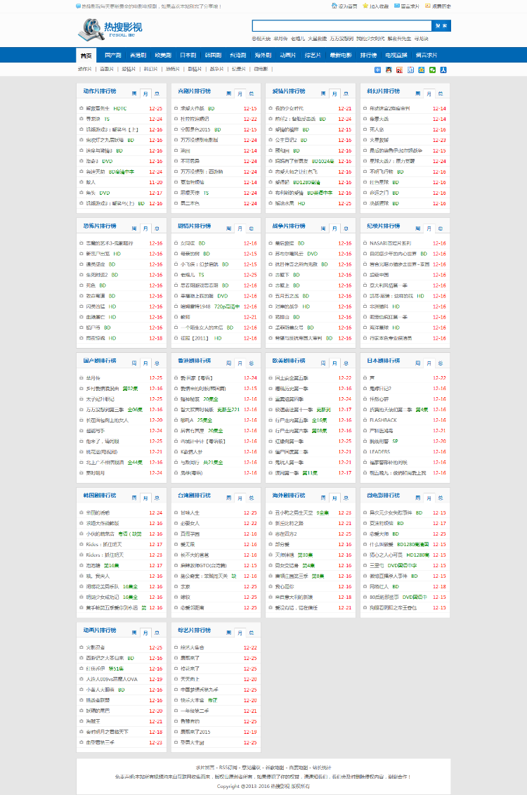Open the 韩国剧 navigation item
The width and height of the screenshot is (527, 795).
point(214,56)
